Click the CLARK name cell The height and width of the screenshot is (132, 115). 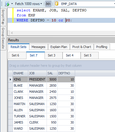(20, 92)
